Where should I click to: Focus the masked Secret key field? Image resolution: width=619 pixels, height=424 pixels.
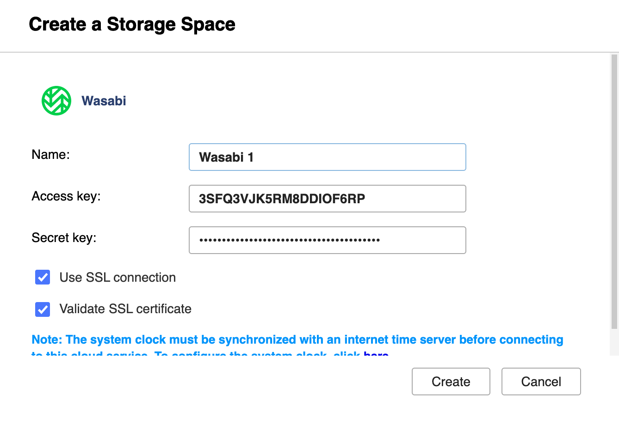pyautogui.click(x=327, y=240)
